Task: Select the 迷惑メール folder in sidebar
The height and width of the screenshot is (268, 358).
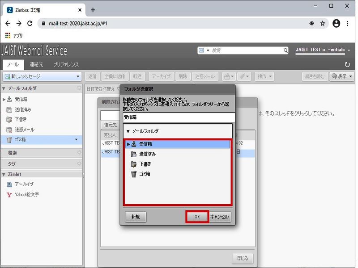Action: click(24, 130)
